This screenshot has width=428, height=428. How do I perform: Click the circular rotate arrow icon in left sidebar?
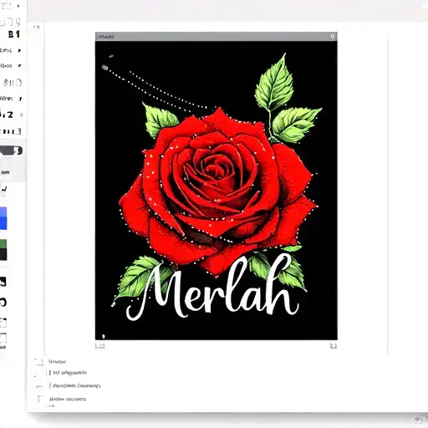click(3, 302)
